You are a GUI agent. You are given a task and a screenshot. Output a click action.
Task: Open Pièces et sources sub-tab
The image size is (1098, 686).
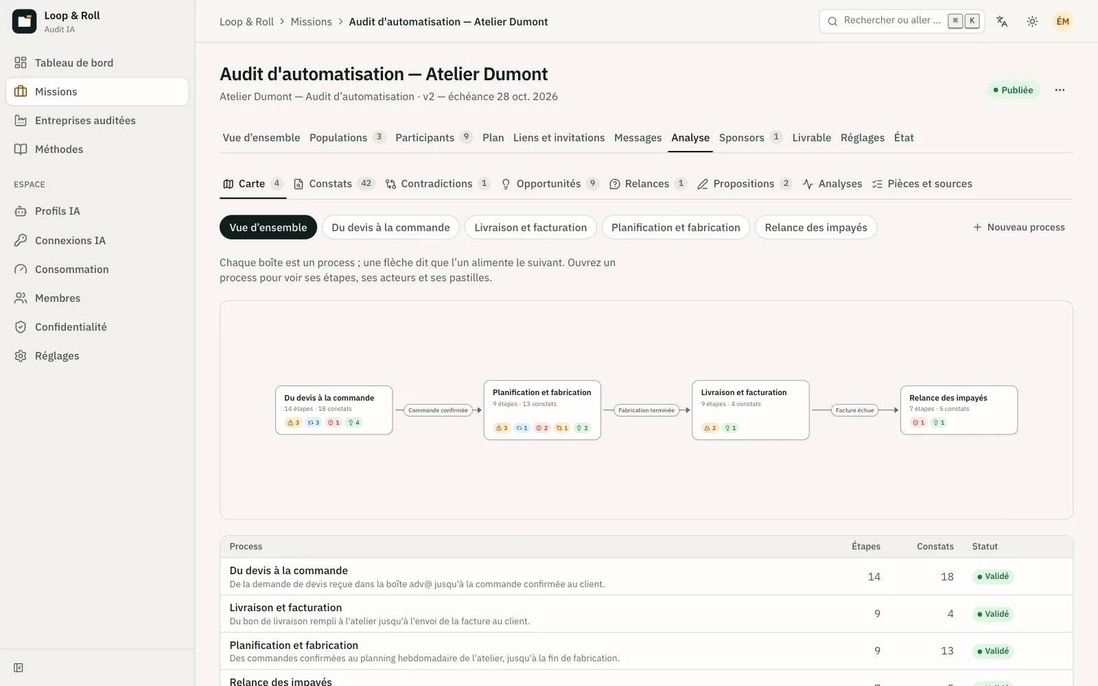pyautogui.click(x=922, y=184)
